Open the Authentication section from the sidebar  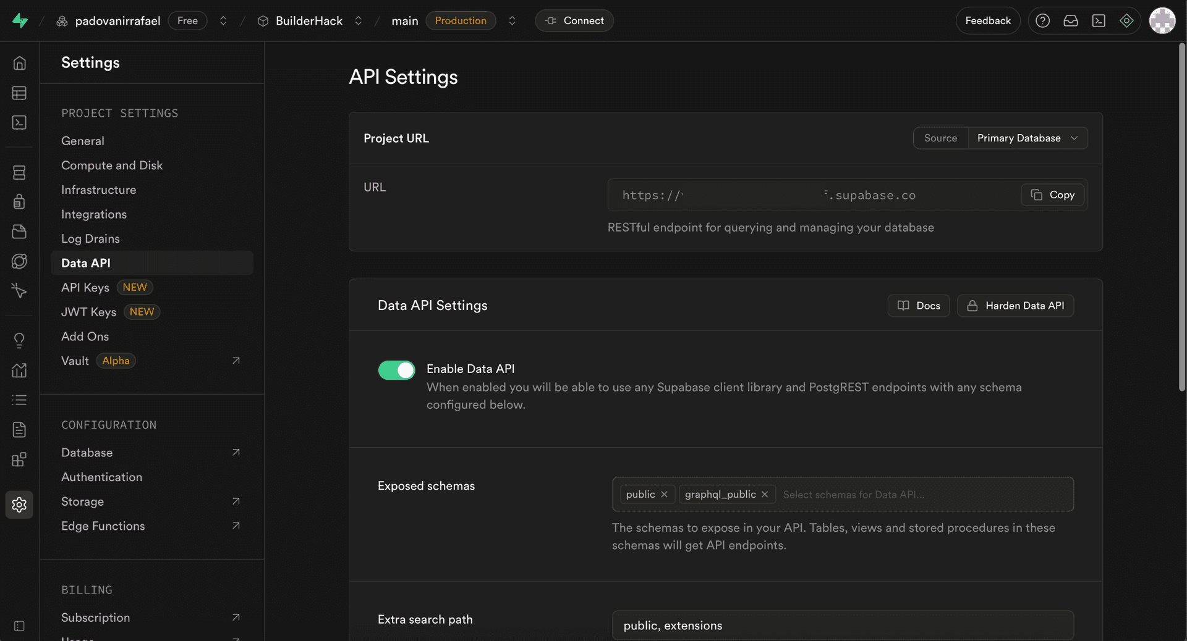pos(19,201)
